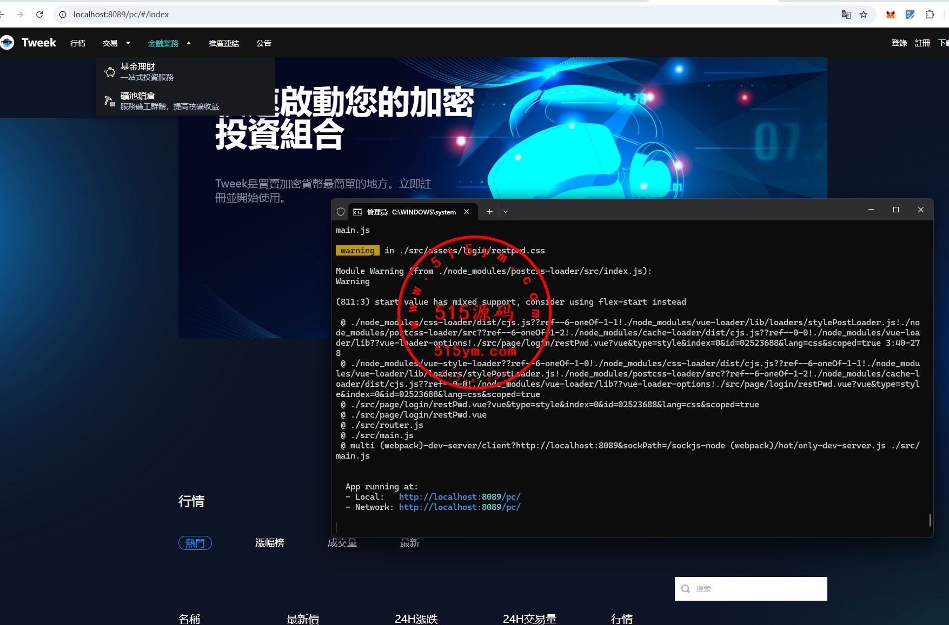Screen dimensions: 949x625
Task: Open the blue Word document extension icon
Action: click(x=910, y=15)
